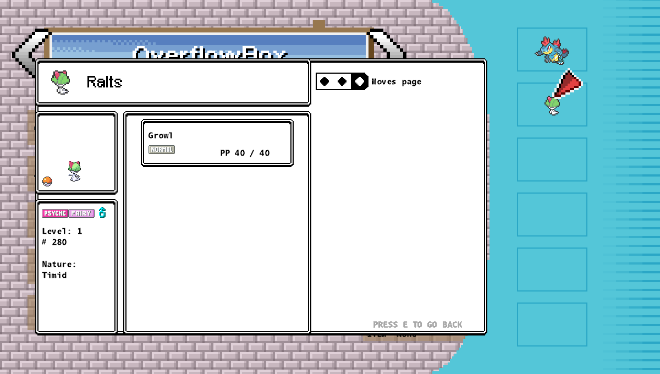Viewport: 660px width, 374px height.
Task: Click the PP 40 / 40 value
Action: click(245, 153)
